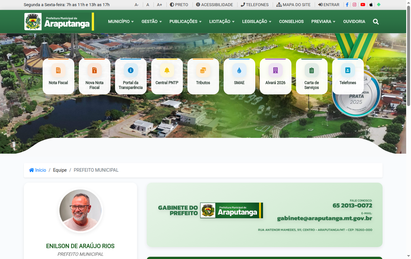Increase font size with A+

click(160, 5)
